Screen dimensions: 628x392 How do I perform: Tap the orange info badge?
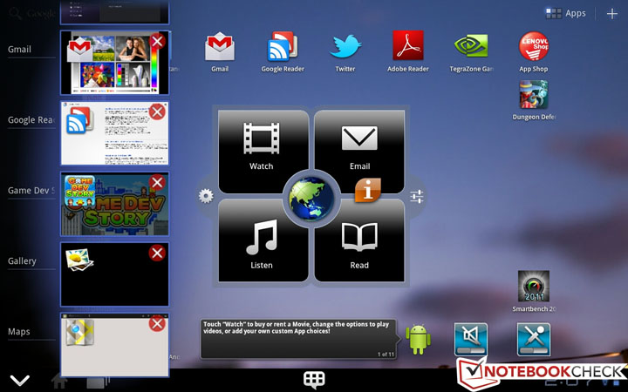pyautogui.click(x=368, y=191)
